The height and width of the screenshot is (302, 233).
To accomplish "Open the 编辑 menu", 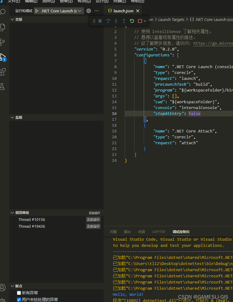I will pyautogui.click(x=31, y=1).
